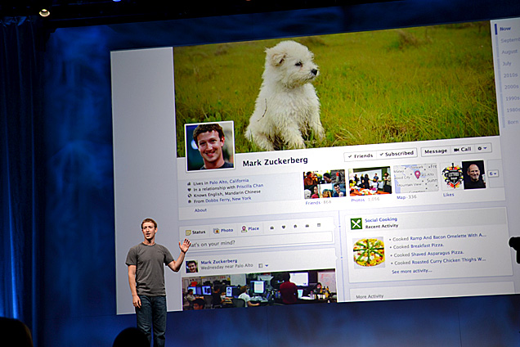The width and height of the screenshot is (520, 347).
Task: Open the puppy cover photo
Action: click(336, 88)
